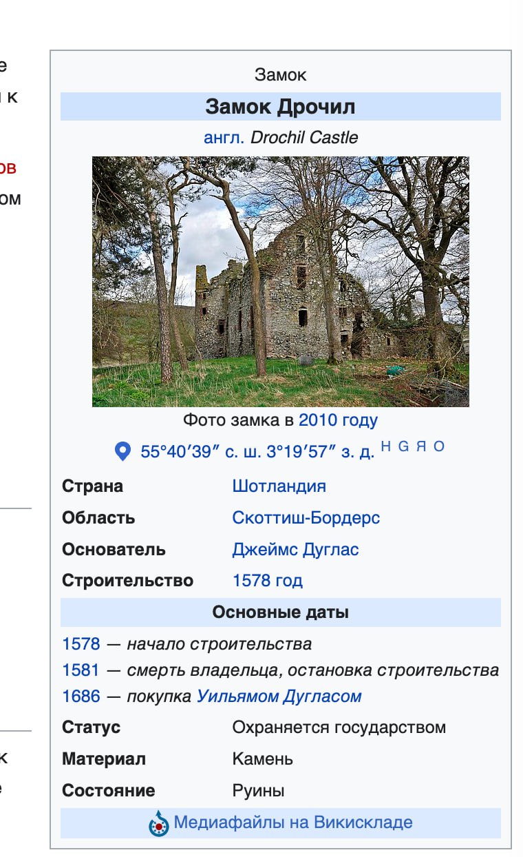Open the year 1686 link

click(81, 696)
